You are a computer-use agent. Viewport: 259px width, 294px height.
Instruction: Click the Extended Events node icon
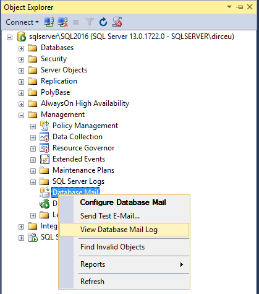point(45,159)
